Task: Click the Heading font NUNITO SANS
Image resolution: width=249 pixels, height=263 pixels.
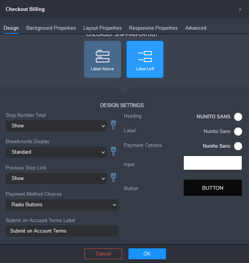Action: click(x=213, y=117)
